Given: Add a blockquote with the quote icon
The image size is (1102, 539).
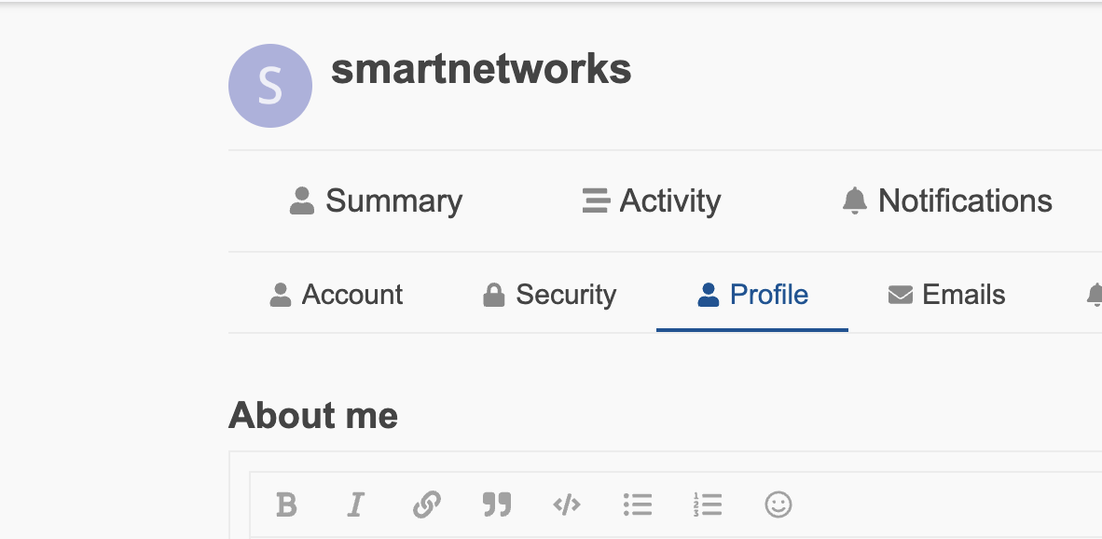Looking at the screenshot, I should point(497,504).
